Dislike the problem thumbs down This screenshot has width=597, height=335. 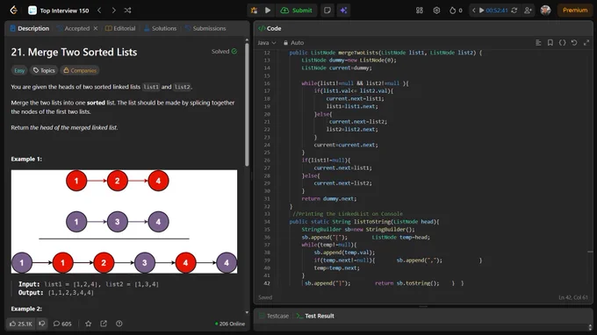(42, 324)
